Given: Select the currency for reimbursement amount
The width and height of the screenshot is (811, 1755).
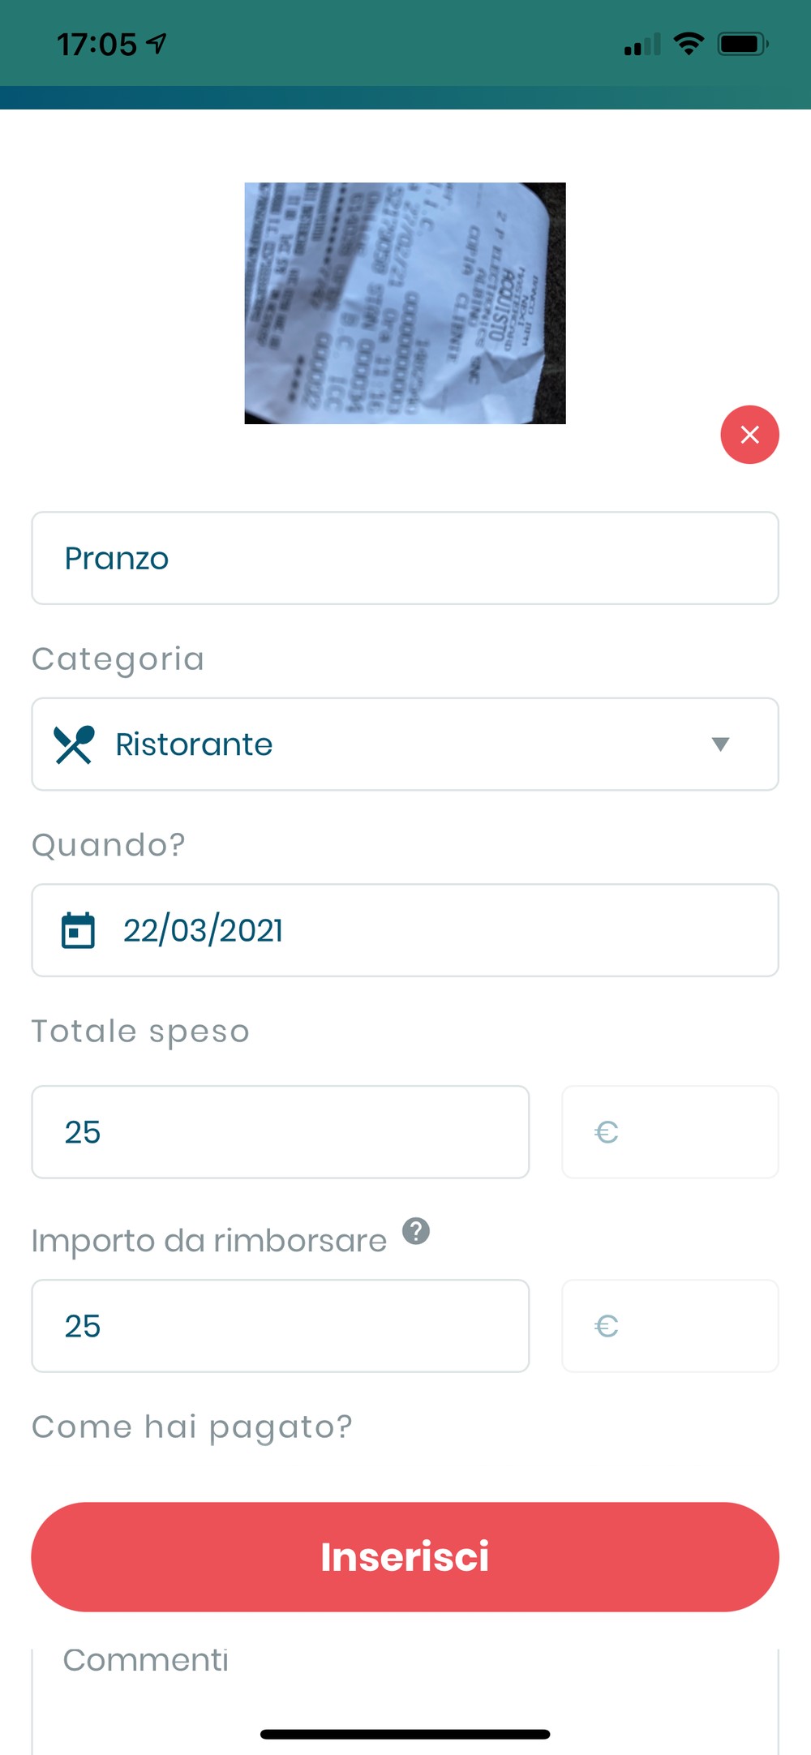Looking at the screenshot, I should (x=670, y=1326).
